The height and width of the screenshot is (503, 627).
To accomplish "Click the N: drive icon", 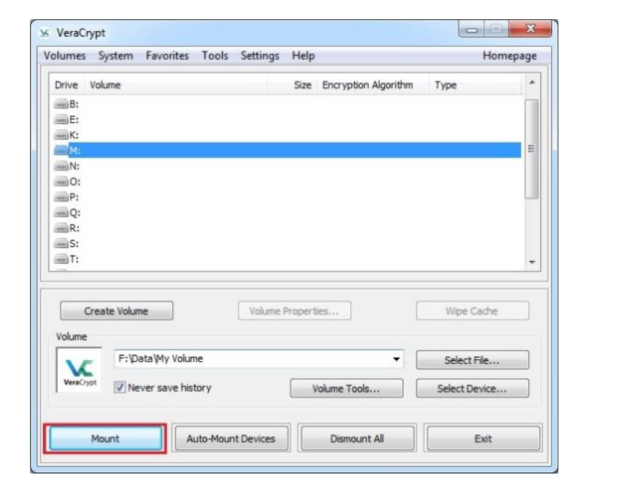I will [61, 166].
